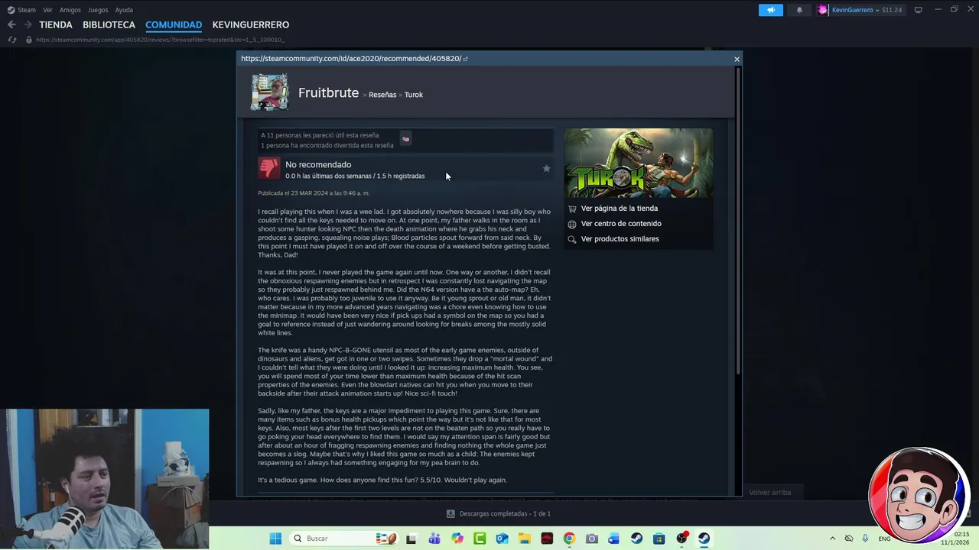Open Microsoft Teams on the taskbar

click(x=434, y=539)
